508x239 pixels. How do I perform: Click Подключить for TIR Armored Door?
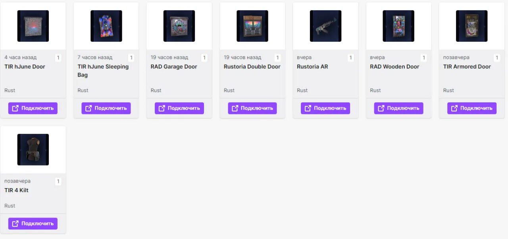[x=472, y=108]
